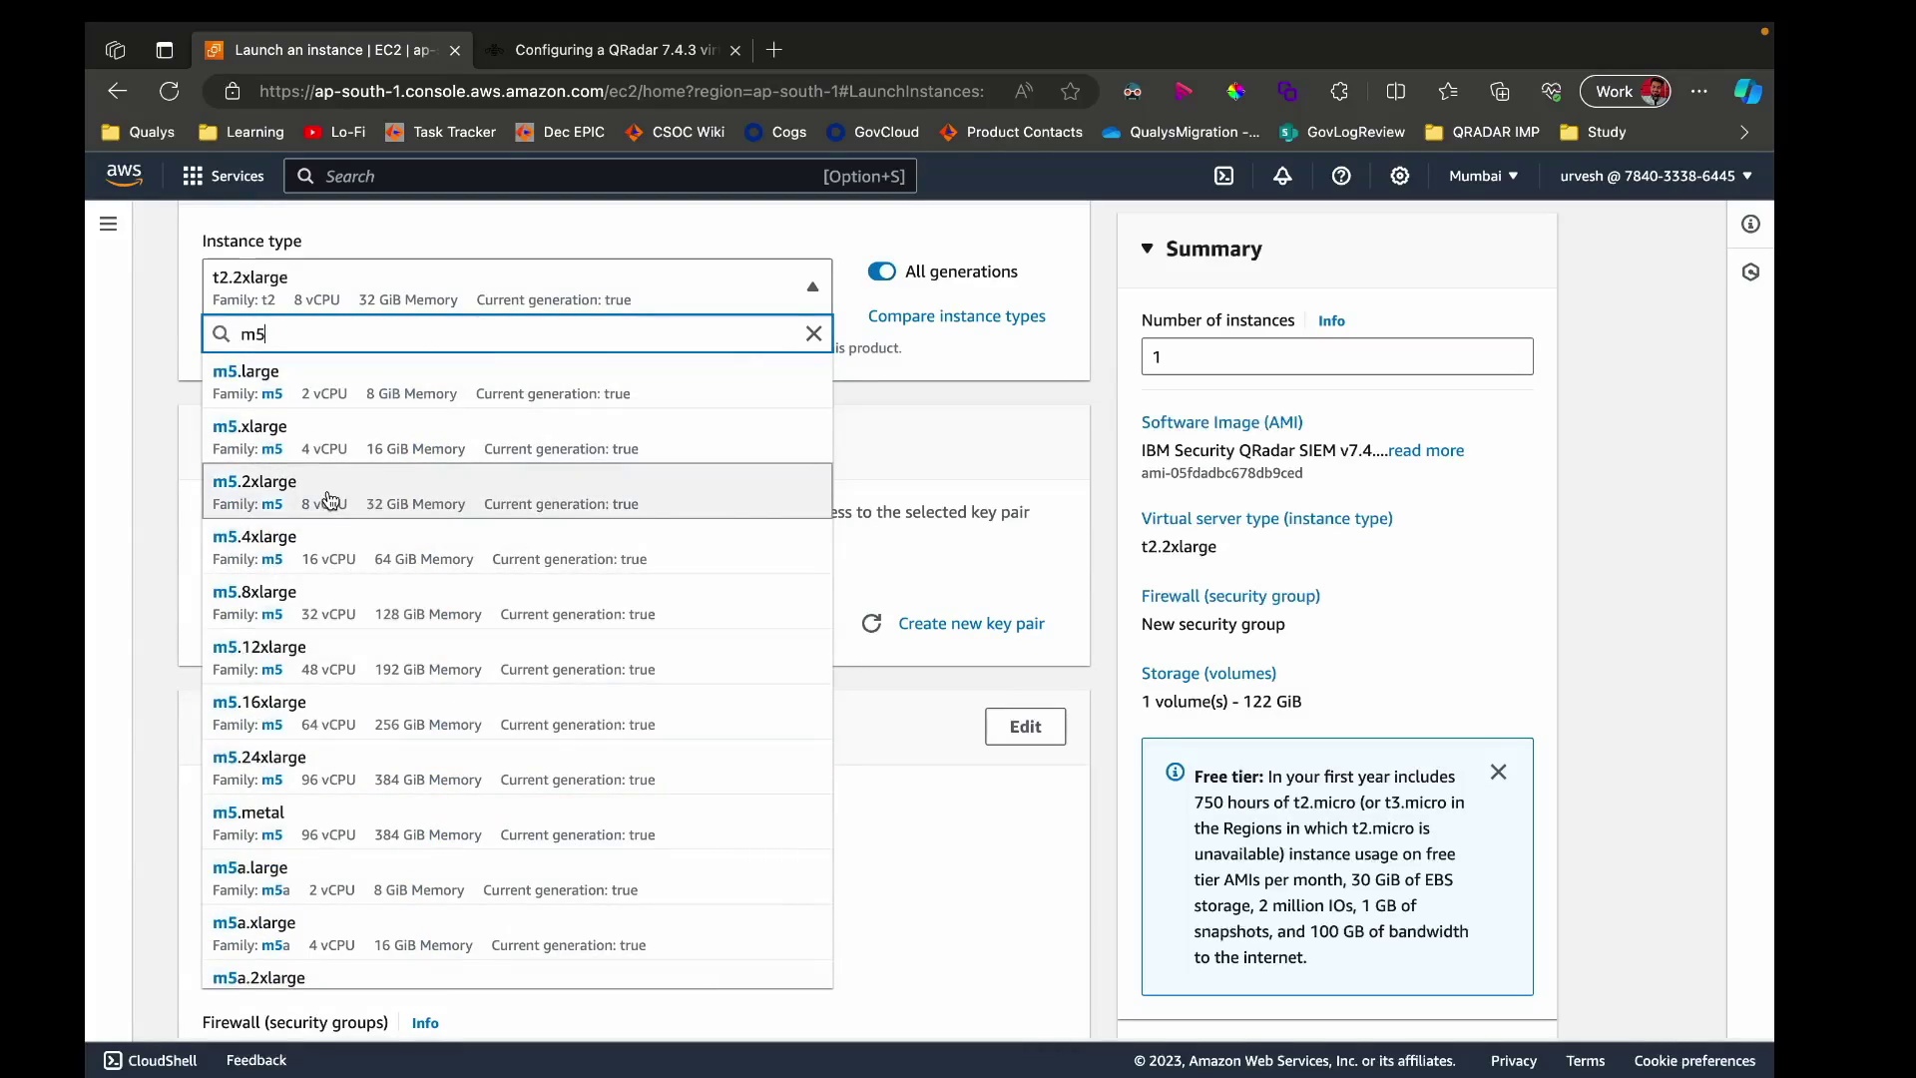Select m5.metal instance type
The image size is (1916, 1078).
coord(517,822)
